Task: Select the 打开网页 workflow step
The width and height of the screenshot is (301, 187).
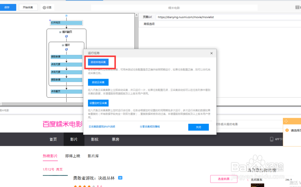Action: pyautogui.click(x=67, y=23)
